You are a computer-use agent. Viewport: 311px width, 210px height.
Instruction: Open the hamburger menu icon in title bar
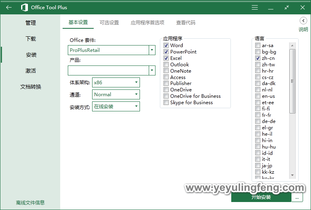[x=255, y=8]
